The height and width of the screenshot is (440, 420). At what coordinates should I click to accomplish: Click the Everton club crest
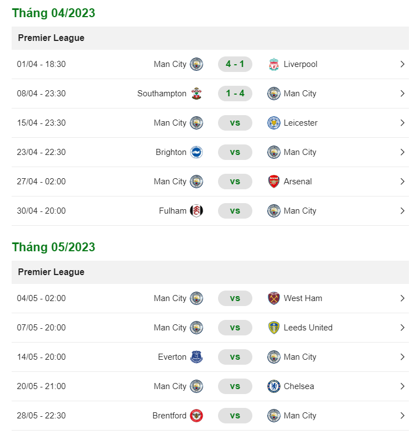point(196,357)
